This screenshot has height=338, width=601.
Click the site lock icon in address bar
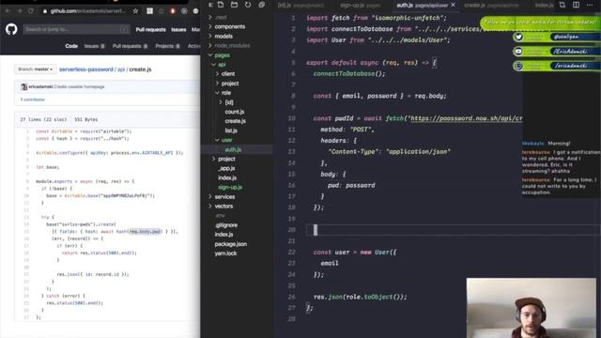click(45, 11)
